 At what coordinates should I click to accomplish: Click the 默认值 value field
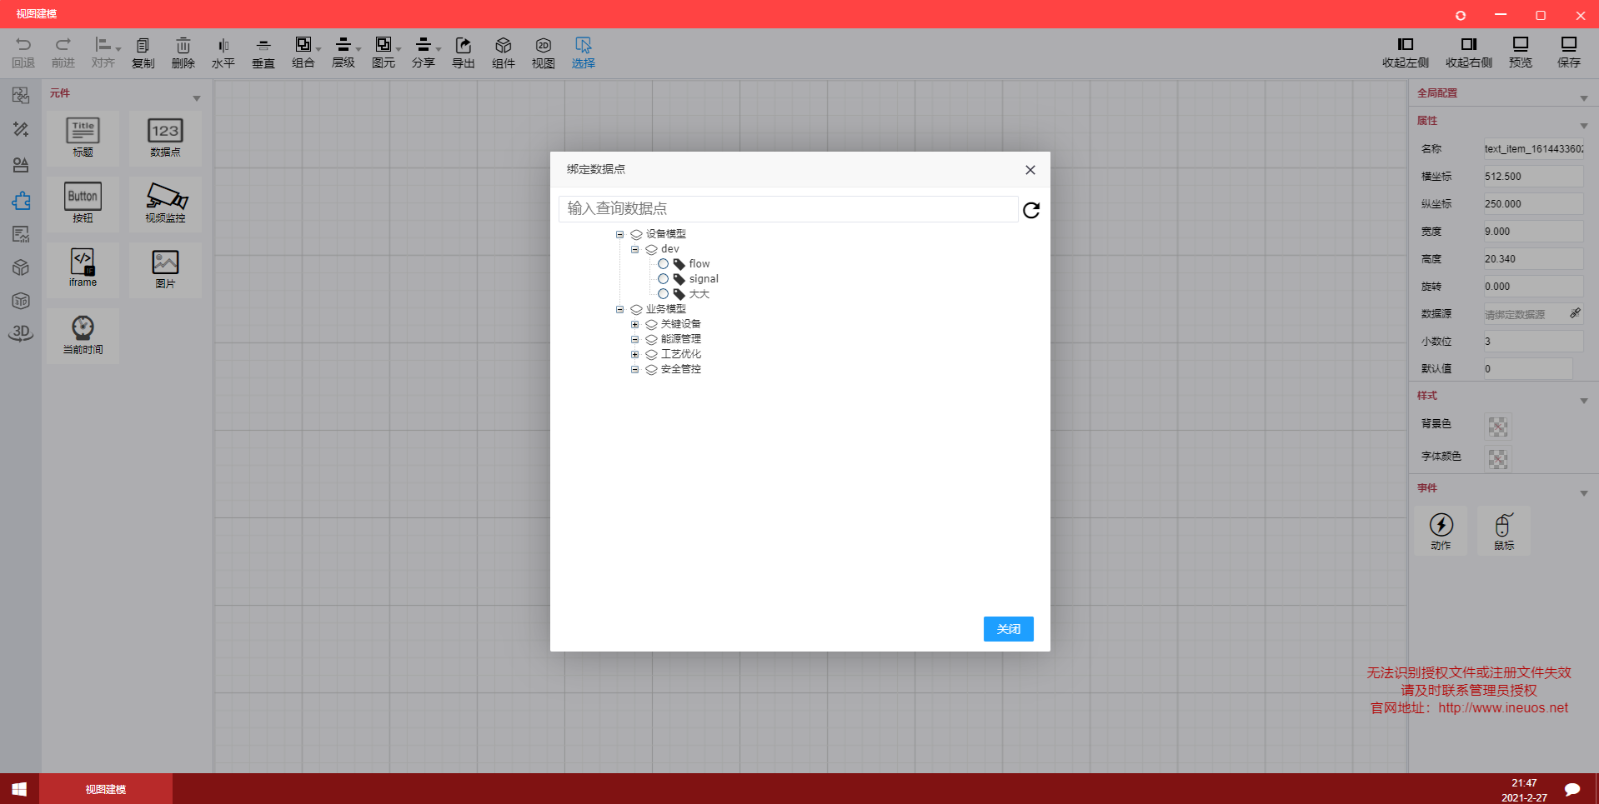[x=1528, y=369]
